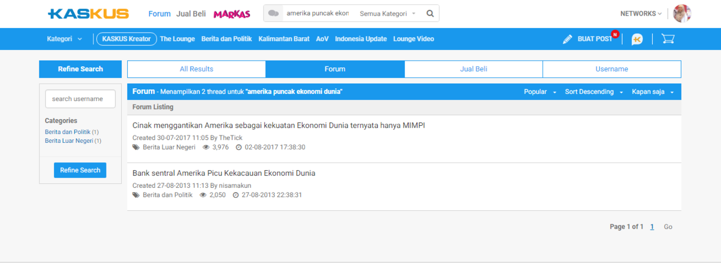Click the Refine Search panel header
Screen dimensions: 721x263
(x=80, y=69)
